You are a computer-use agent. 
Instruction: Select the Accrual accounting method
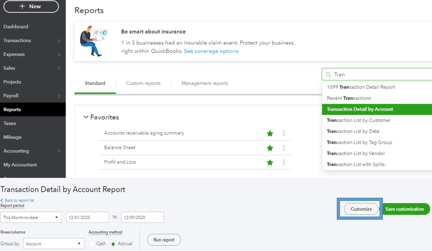(x=113, y=244)
